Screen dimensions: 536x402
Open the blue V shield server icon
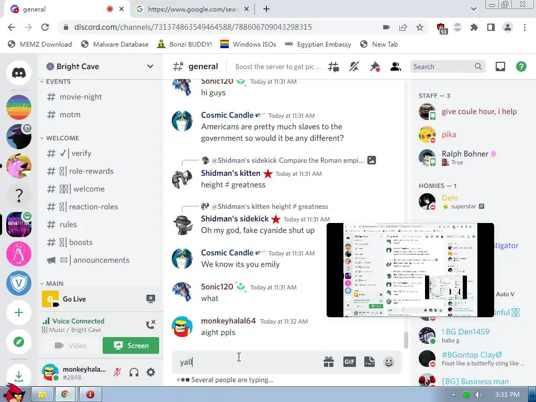(x=19, y=283)
